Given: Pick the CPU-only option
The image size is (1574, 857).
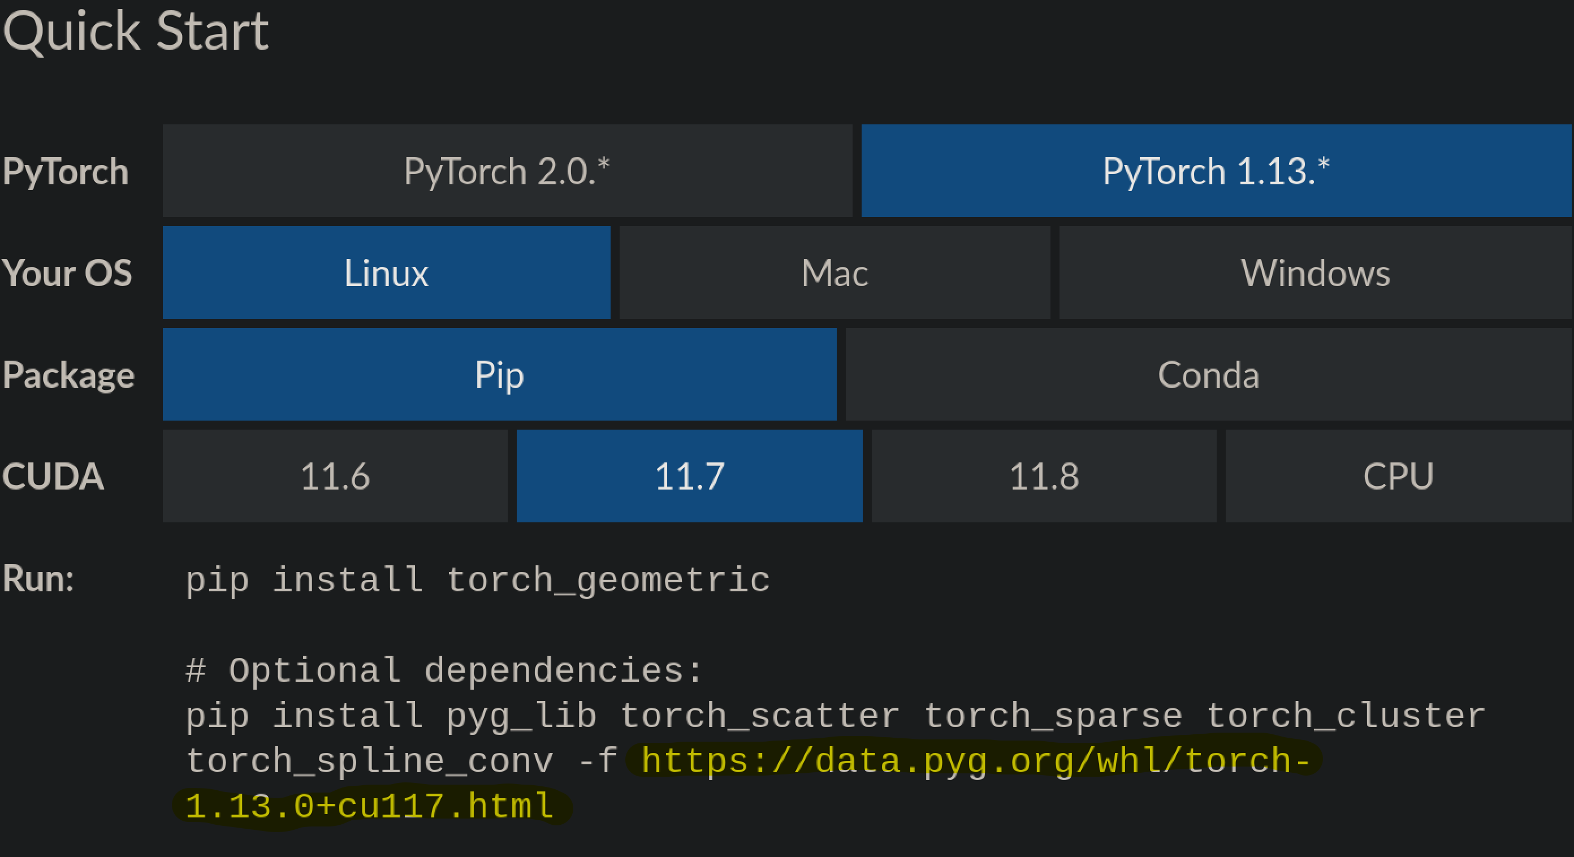Looking at the screenshot, I should (1398, 476).
